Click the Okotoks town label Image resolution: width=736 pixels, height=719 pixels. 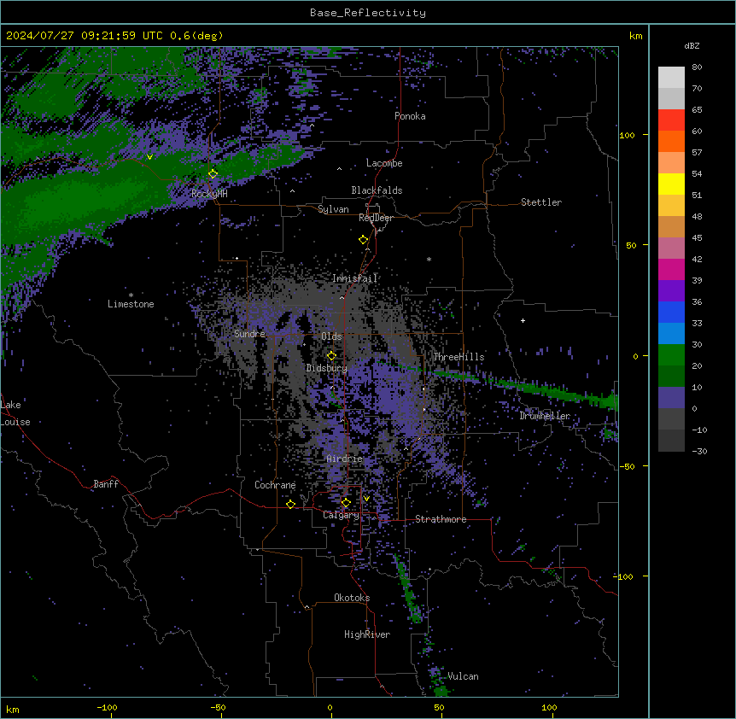click(x=352, y=598)
